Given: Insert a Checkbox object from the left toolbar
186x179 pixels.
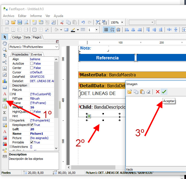Looking at the screenshot, I should 5,75.
